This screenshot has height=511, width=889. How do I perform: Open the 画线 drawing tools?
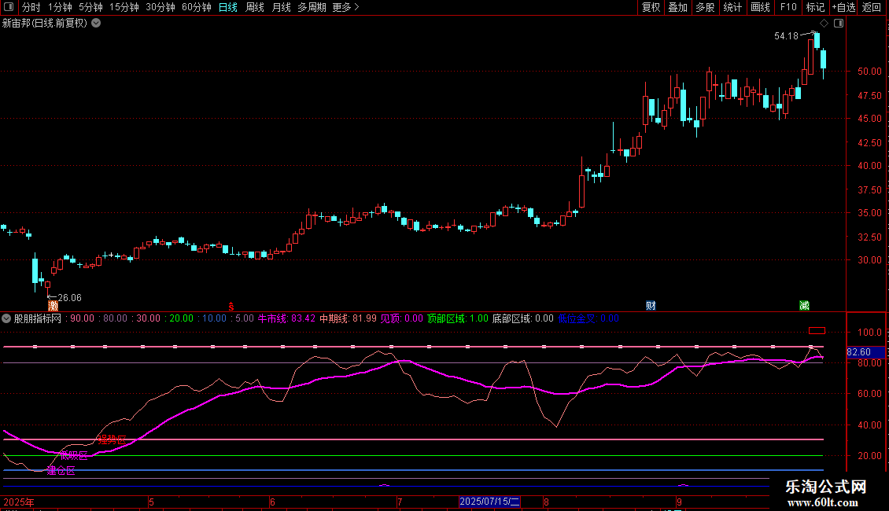(760, 8)
